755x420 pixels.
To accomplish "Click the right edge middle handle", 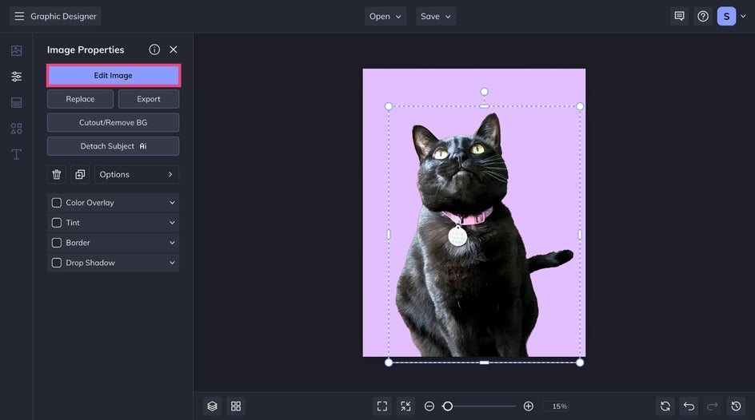I will click(x=580, y=235).
